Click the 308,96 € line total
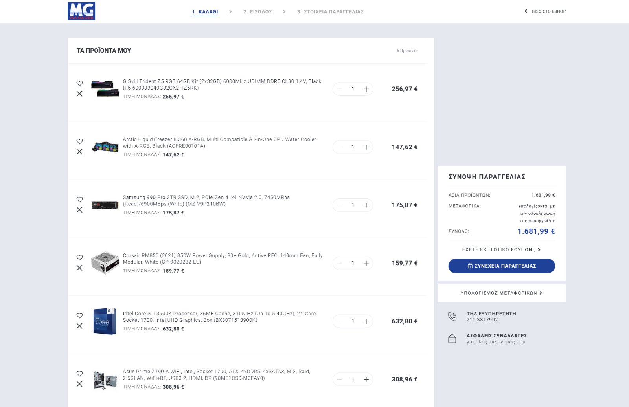 coord(405,379)
